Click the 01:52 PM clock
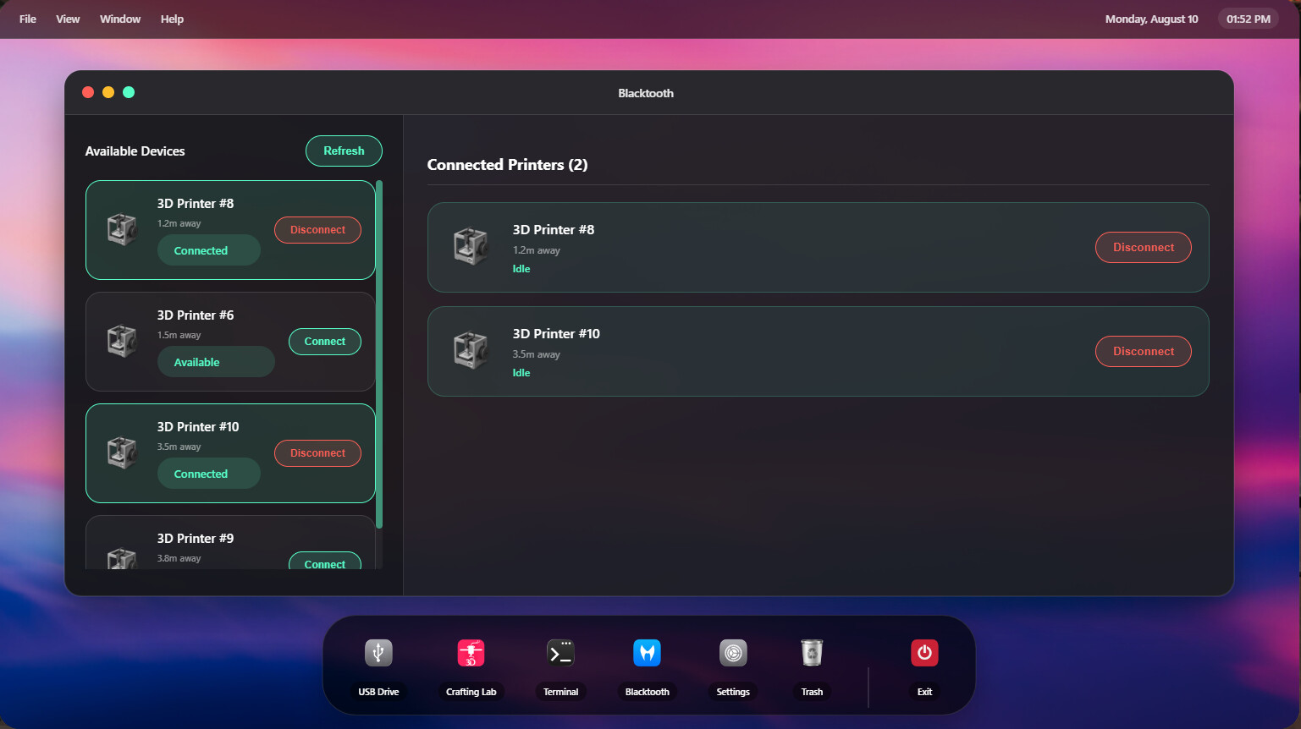The width and height of the screenshot is (1301, 729). click(x=1248, y=19)
